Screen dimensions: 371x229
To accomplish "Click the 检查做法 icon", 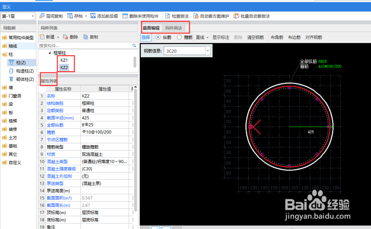I will [x=168, y=16].
